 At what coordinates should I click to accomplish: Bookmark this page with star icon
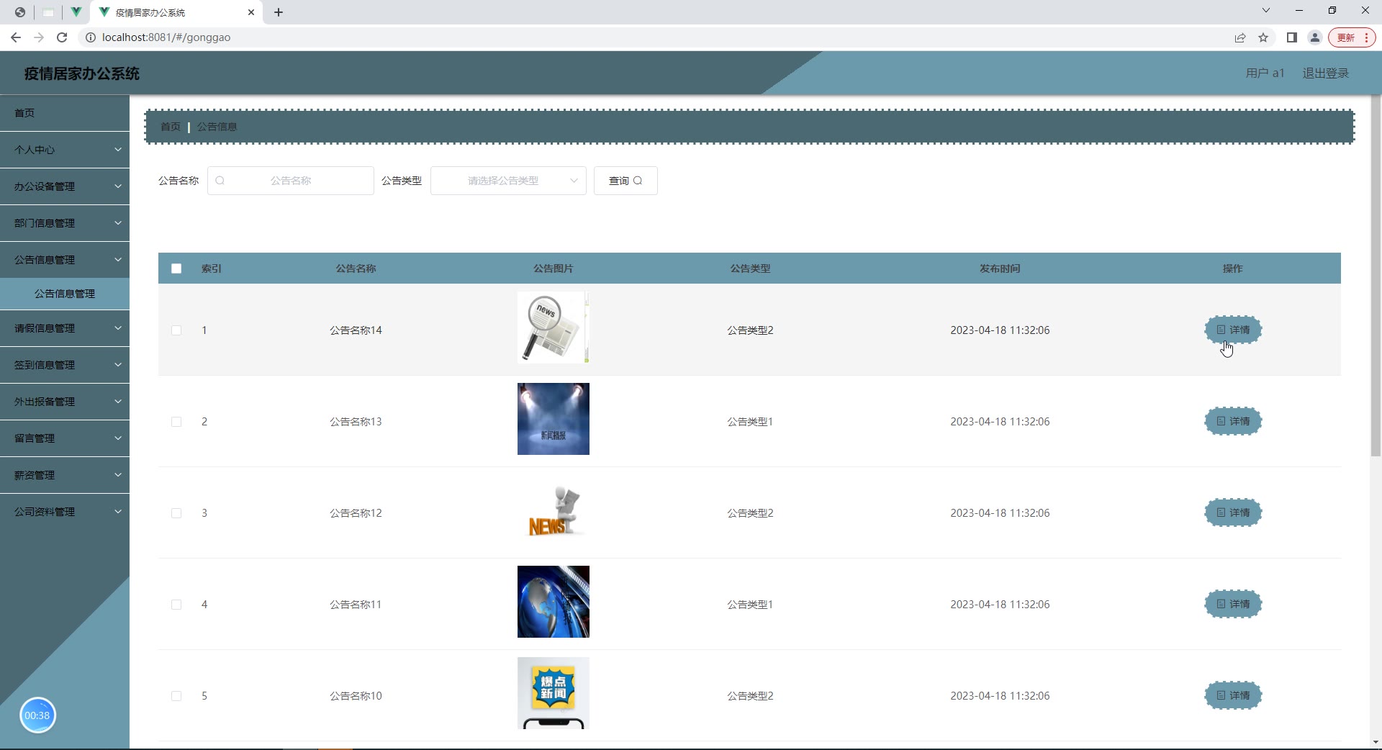click(1263, 37)
